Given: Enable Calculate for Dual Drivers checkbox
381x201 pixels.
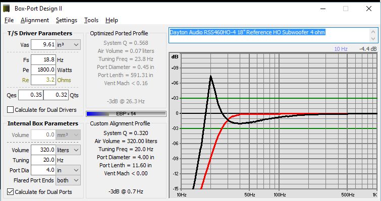Looking at the screenshot, I should [10, 110].
